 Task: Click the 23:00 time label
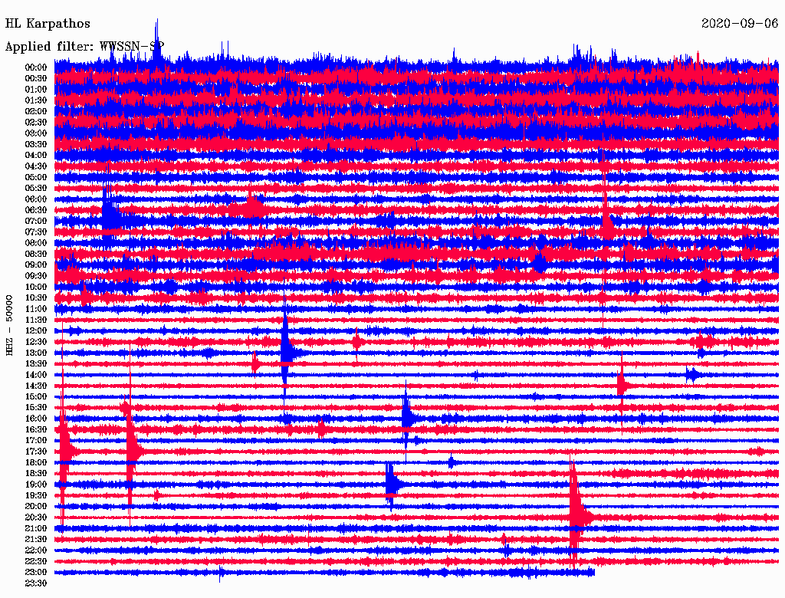coord(36,573)
